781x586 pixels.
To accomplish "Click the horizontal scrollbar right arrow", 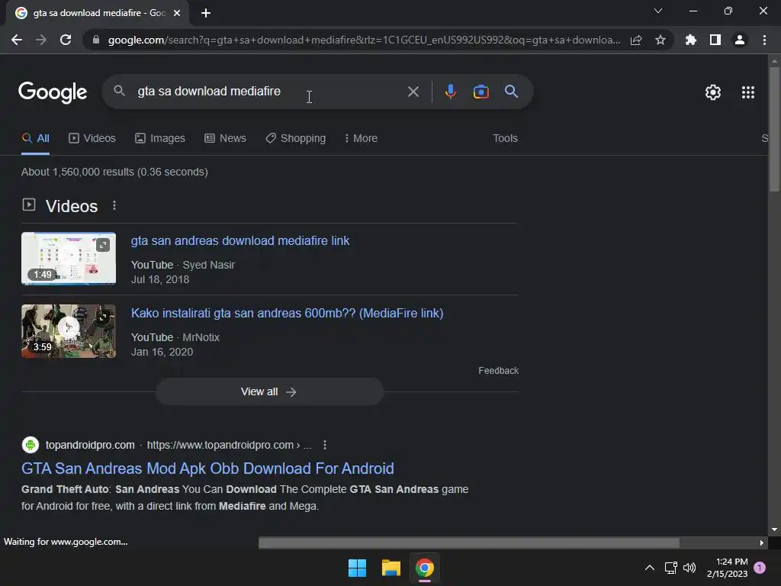I will point(762,543).
